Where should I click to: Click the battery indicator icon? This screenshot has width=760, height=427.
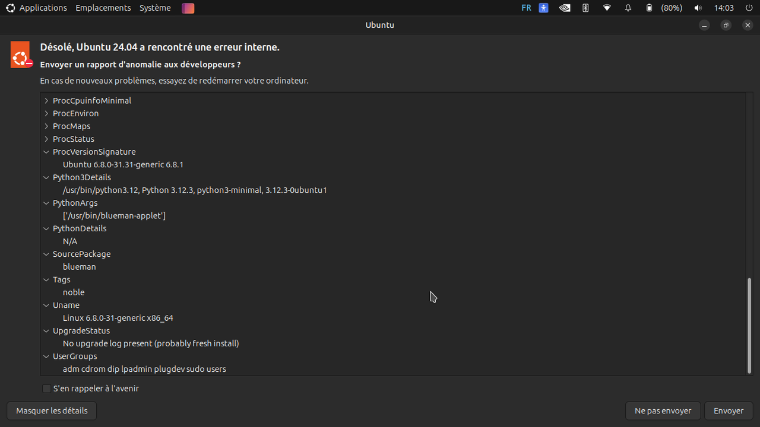tap(649, 8)
